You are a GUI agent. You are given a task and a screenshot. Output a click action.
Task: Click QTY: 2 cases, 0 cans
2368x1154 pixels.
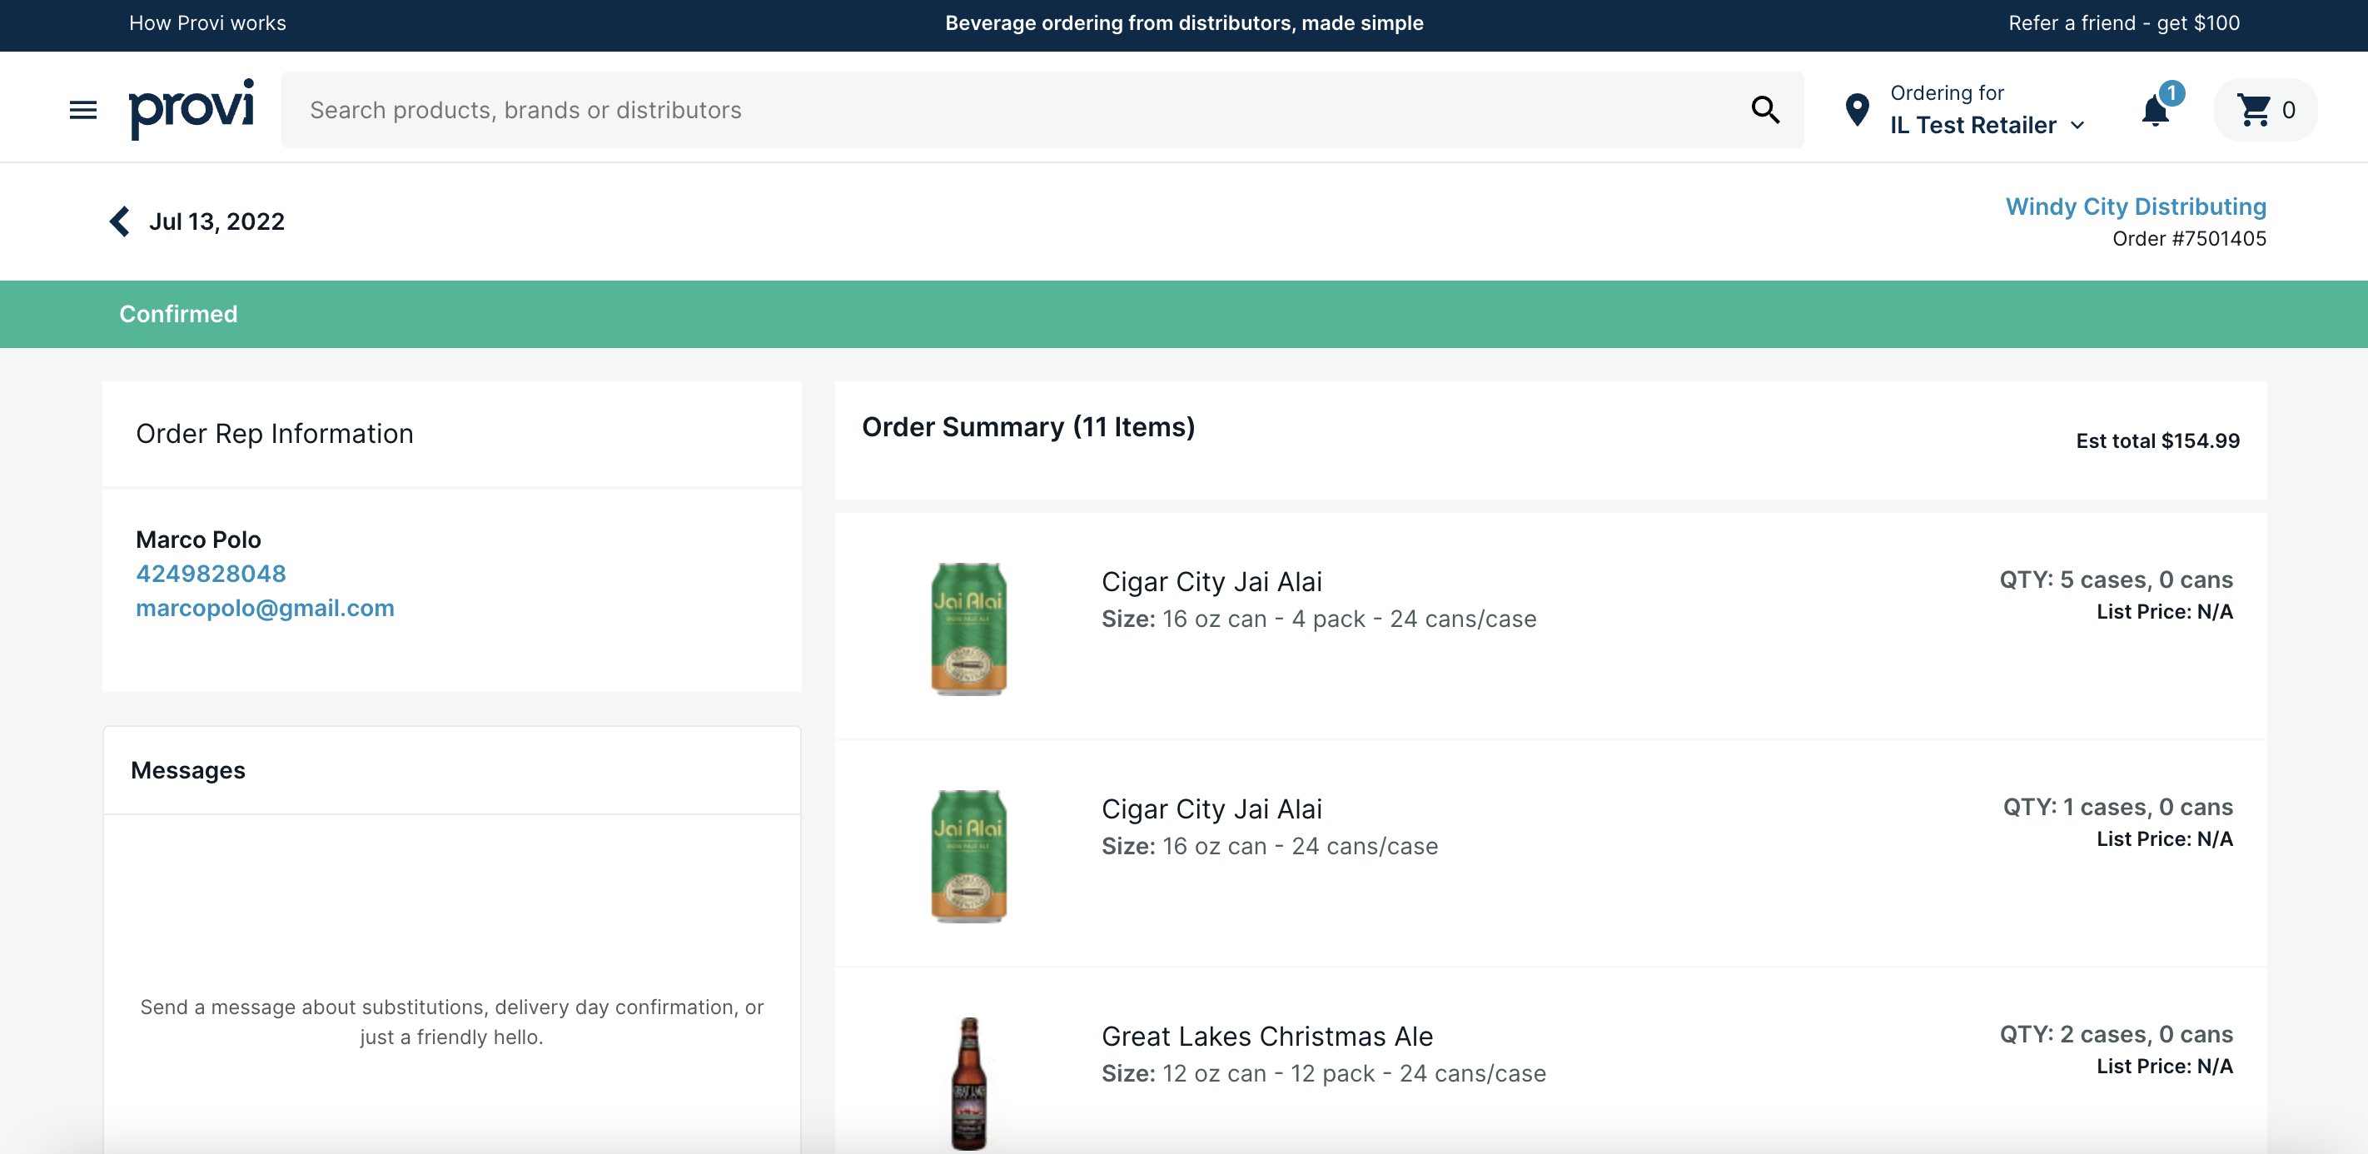click(2116, 1034)
